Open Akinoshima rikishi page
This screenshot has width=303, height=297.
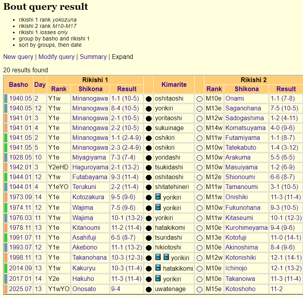tap(242, 247)
